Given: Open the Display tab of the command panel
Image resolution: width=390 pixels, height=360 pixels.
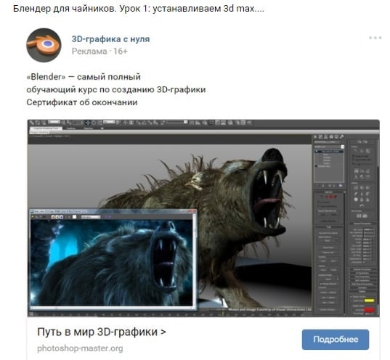Looking at the screenshot, I should point(336,136).
